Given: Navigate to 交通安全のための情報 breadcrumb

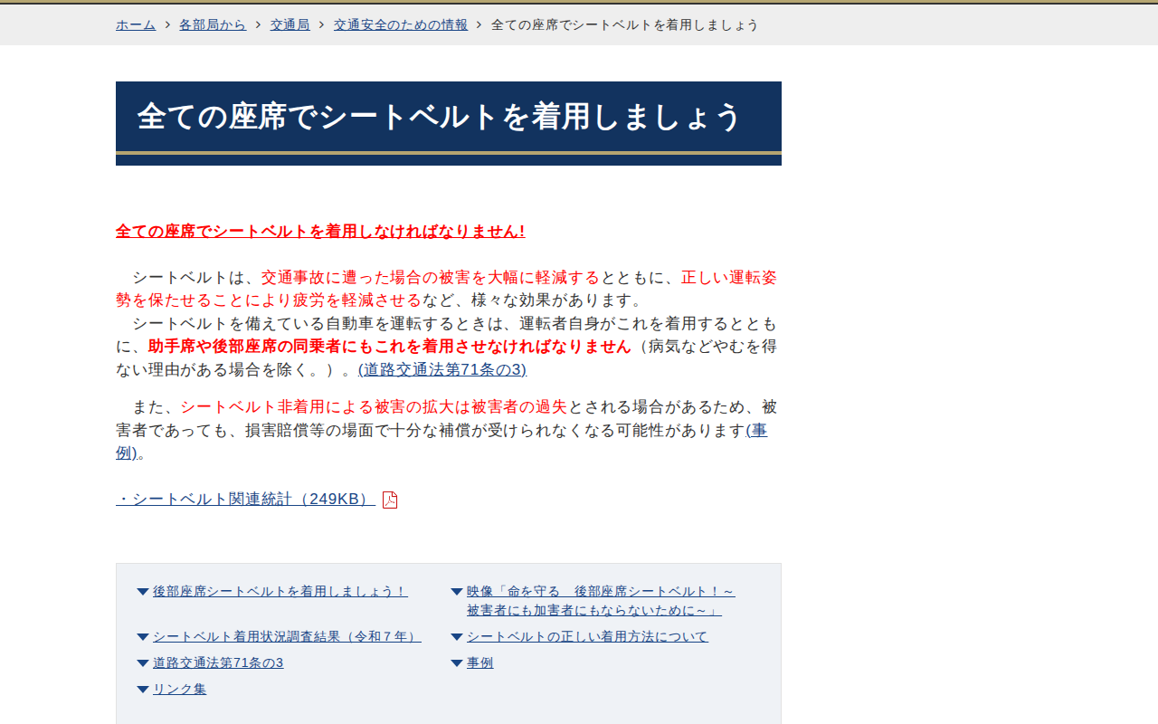Looking at the screenshot, I should [x=401, y=24].
